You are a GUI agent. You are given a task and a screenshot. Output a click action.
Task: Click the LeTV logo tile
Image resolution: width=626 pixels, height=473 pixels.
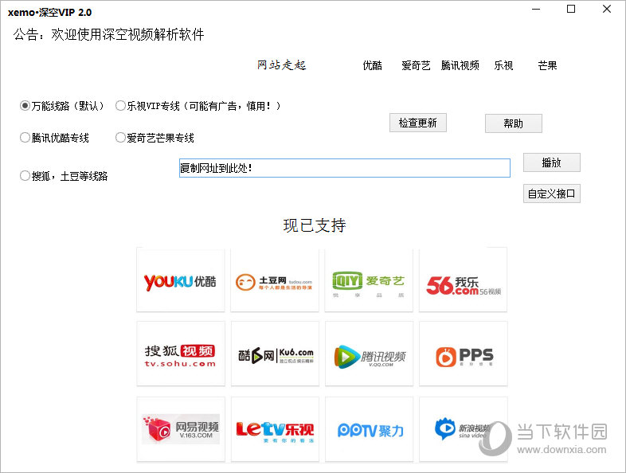pos(275,429)
